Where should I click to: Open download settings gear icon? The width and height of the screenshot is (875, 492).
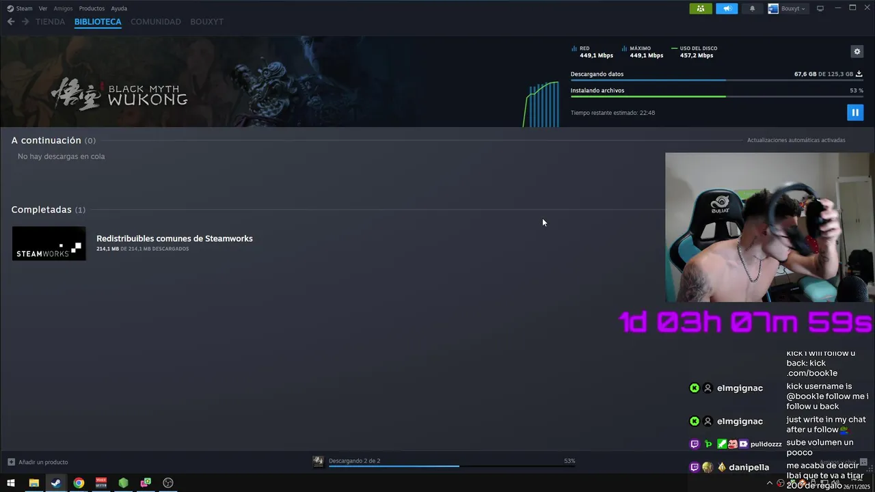(857, 51)
